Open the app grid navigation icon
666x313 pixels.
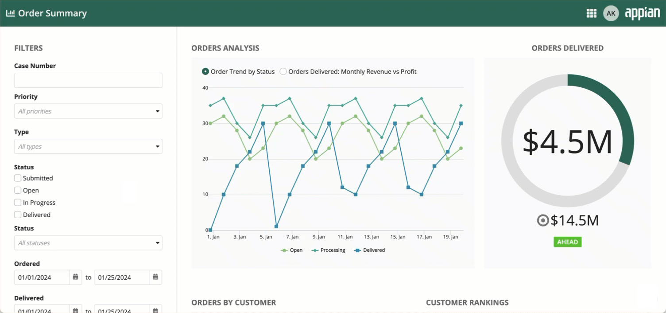pyautogui.click(x=591, y=13)
